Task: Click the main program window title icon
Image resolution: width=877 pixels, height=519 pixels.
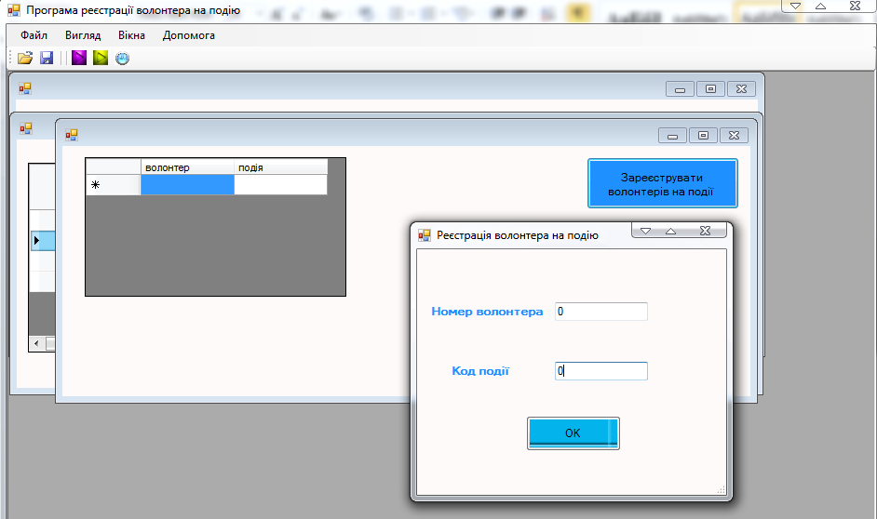Action: [x=13, y=10]
